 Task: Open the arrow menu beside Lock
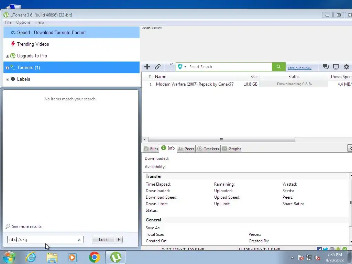pos(119,240)
